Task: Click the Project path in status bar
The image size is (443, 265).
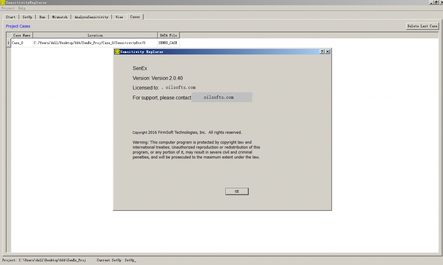Action: coord(44,260)
